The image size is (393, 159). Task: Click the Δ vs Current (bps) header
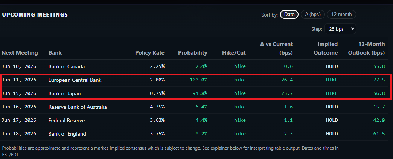[276, 48]
